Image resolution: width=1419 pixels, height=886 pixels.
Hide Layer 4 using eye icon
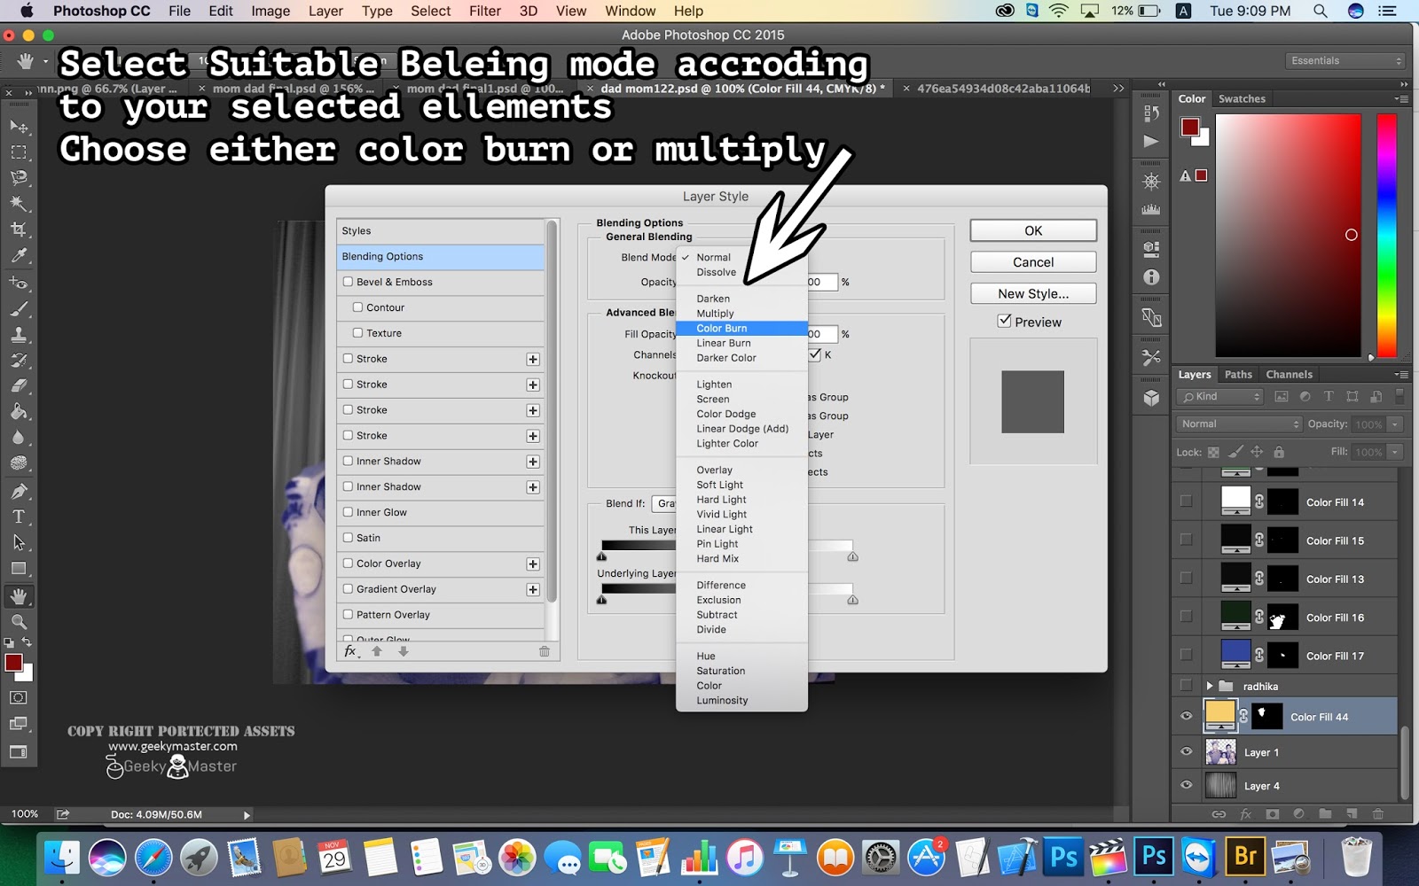pyautogui.click(x=1187, y=786)
